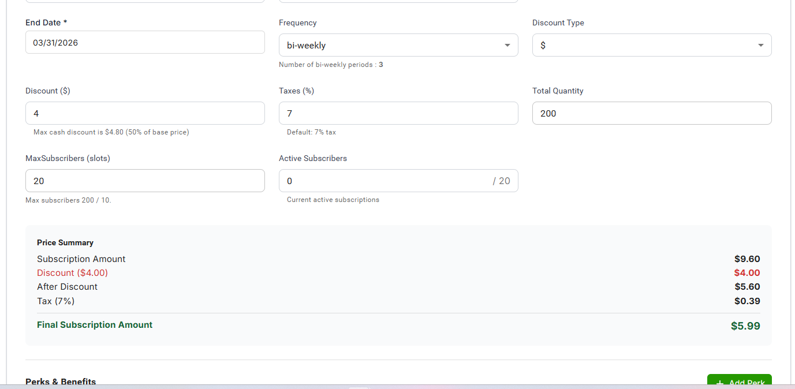Click the Total Quantity field

coord(652,114)
